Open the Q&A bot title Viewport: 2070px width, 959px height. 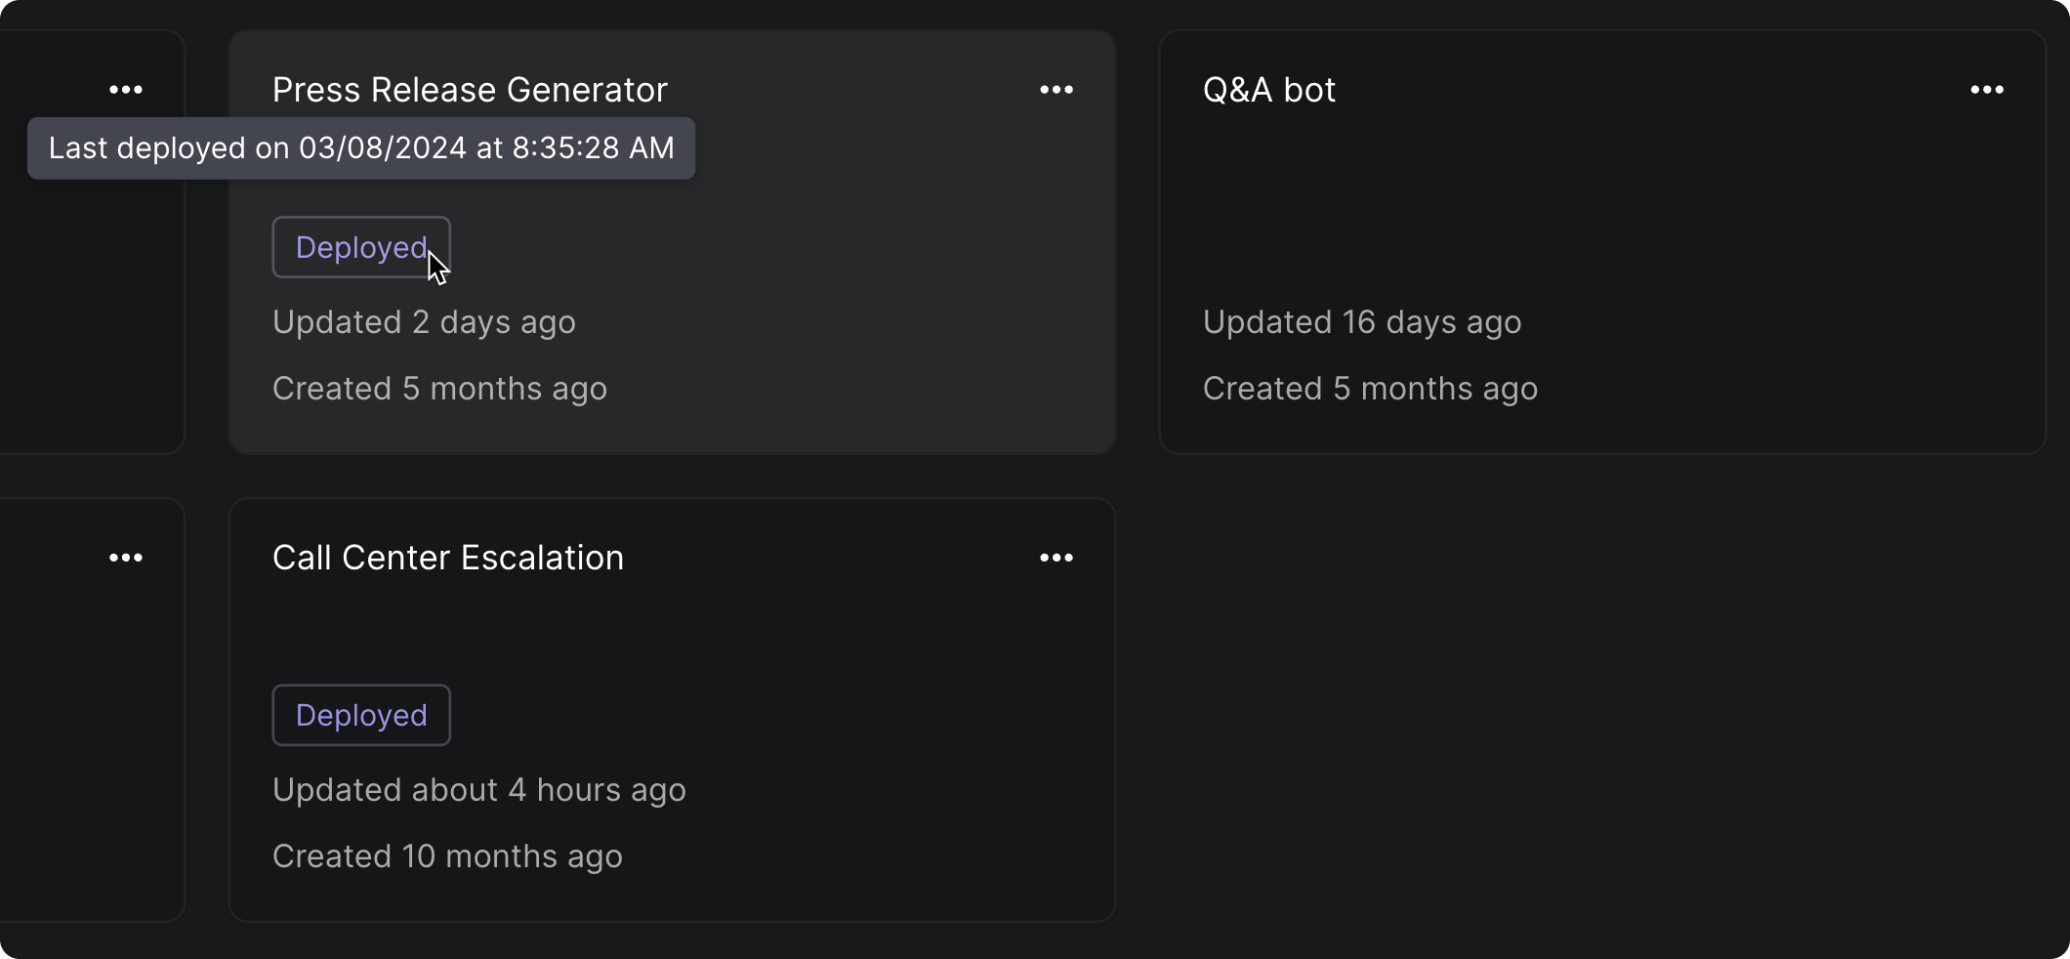(1269, 90)
